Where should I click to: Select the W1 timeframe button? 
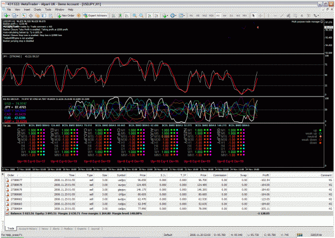point(238,16)
